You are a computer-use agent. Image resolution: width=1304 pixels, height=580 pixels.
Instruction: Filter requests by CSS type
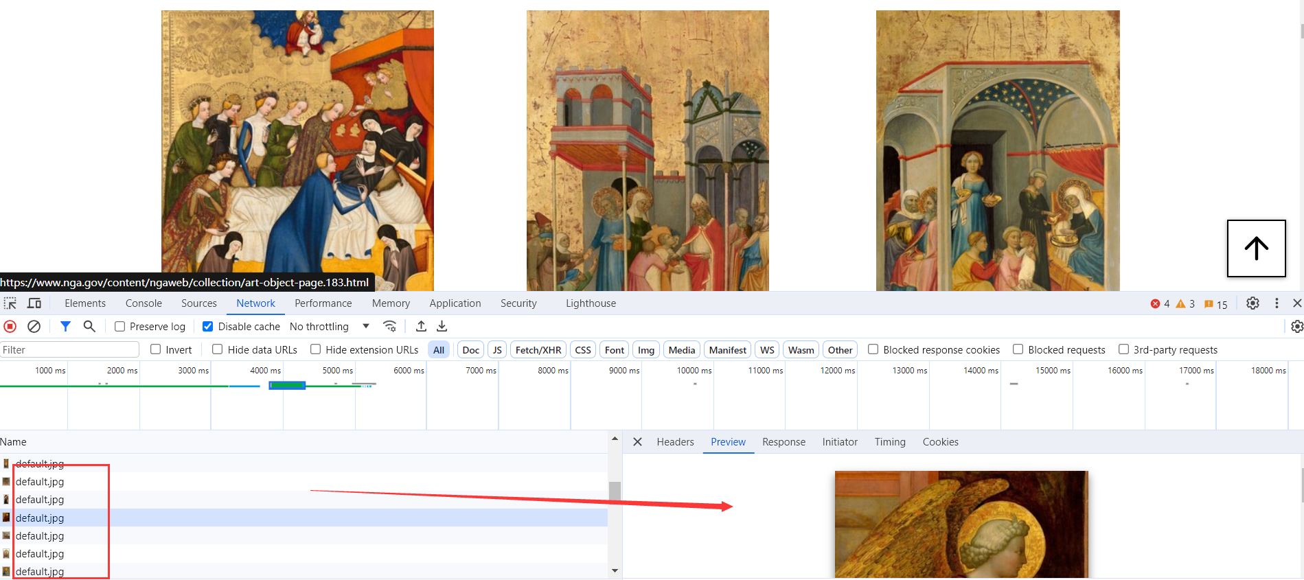(x=583, y=350)
